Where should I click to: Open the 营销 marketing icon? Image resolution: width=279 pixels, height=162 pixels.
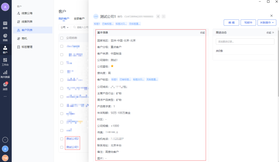(x=5, y=37)
